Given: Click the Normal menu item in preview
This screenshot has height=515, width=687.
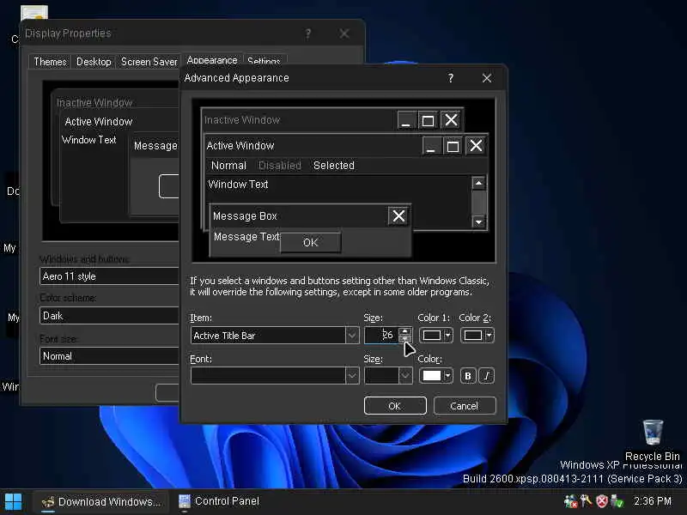Looking at the screenshot, I should [x=228, y=166].
